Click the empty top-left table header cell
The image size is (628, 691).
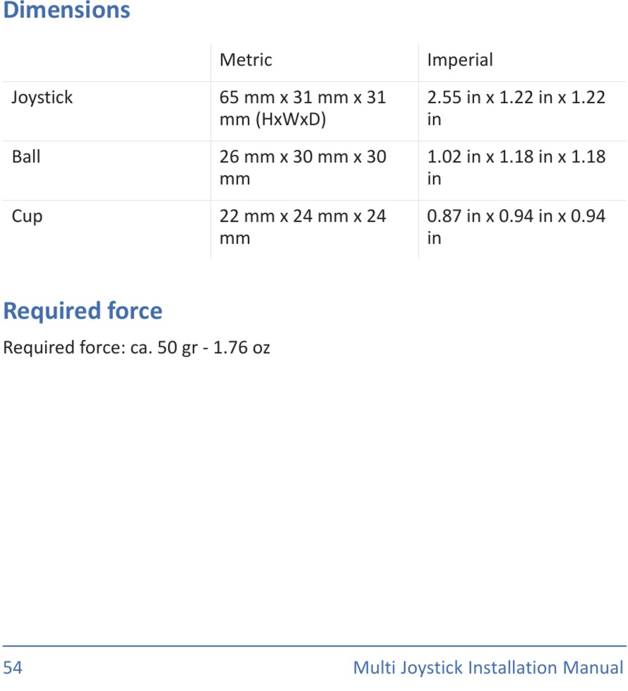coord(106,61)
